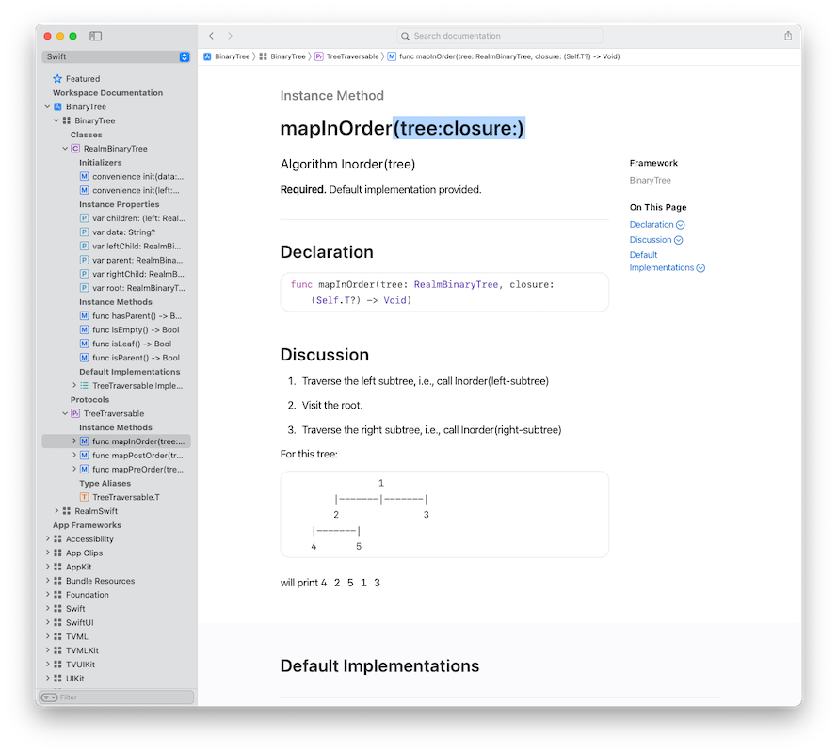This screenshot has height=753, width=837.
Task: Click the share icon in the toolbar
Action: [x=788, y=36]
